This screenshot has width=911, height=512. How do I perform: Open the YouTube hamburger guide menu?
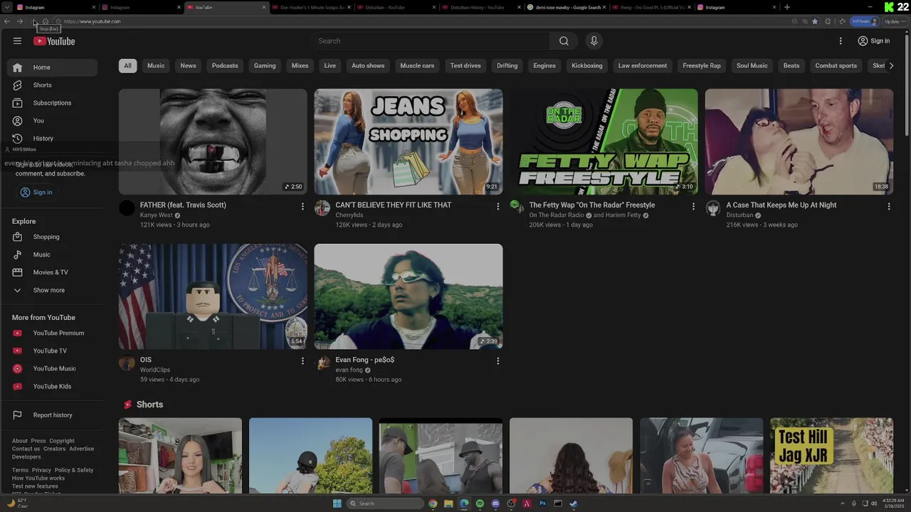(17, 41)
